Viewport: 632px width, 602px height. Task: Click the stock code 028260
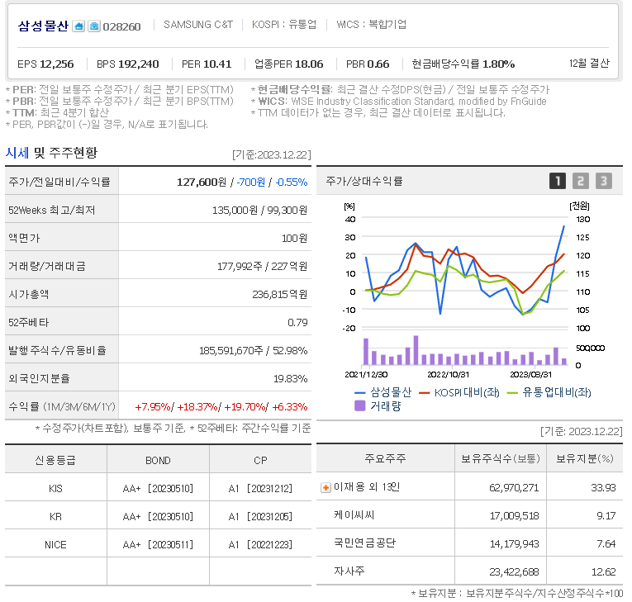(121, 27)
